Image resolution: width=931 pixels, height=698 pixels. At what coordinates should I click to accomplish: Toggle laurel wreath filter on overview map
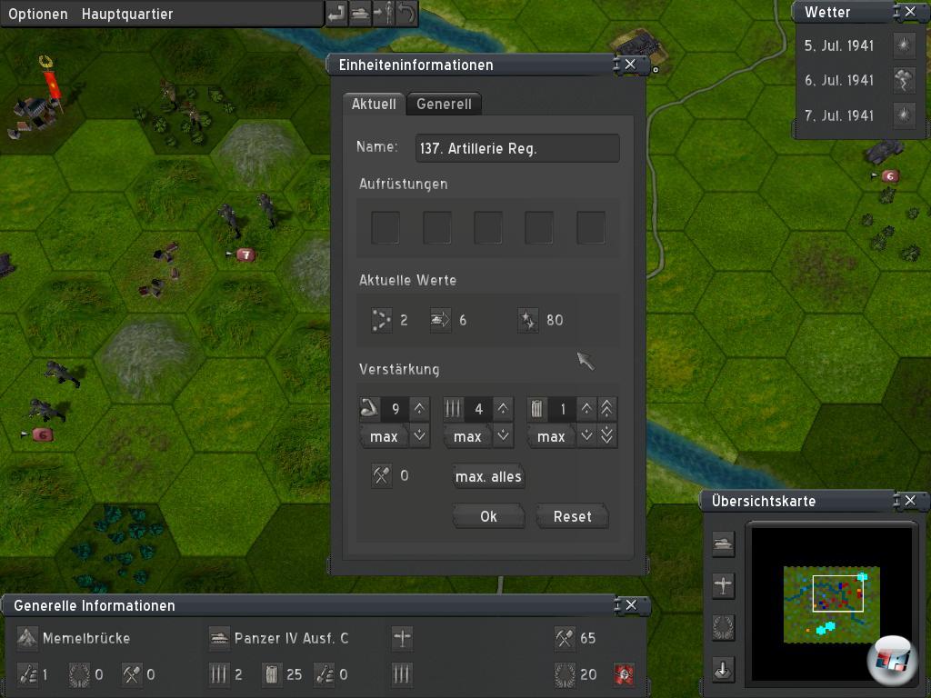723,627
